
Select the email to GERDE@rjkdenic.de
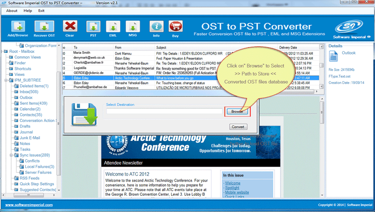pos(88,72)
